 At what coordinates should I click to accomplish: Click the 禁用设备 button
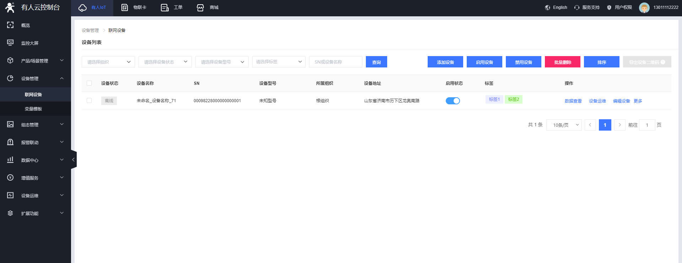coord(524,62)
